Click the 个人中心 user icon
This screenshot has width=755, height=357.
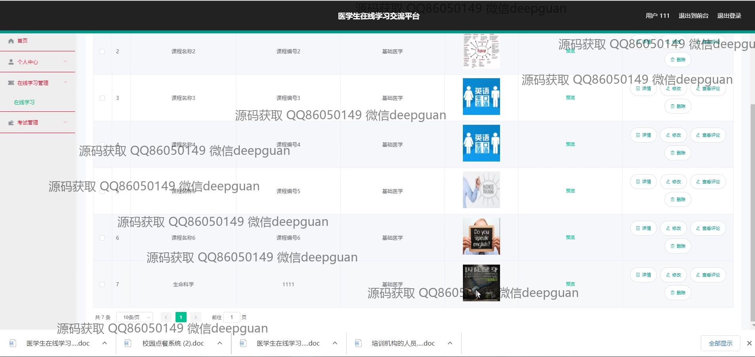pyautogui.click(x=11, y=62)
